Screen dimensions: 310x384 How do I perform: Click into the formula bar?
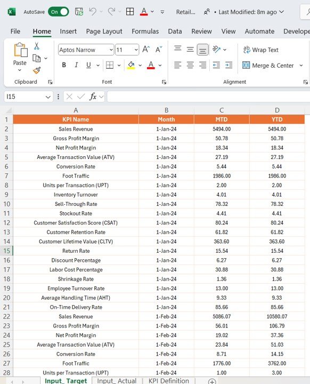coord(208,97)
